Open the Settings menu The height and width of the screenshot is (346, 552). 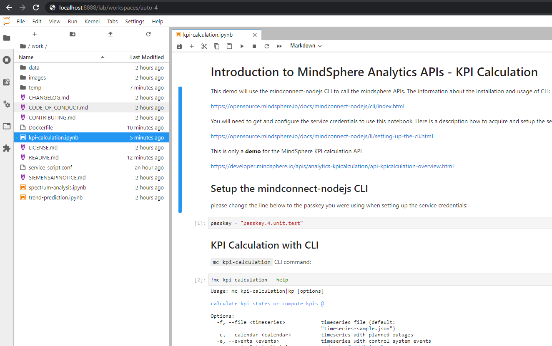tap(135, 21)
